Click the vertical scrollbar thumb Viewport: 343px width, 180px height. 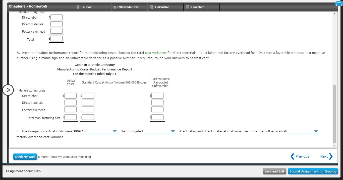click(334, 114)
